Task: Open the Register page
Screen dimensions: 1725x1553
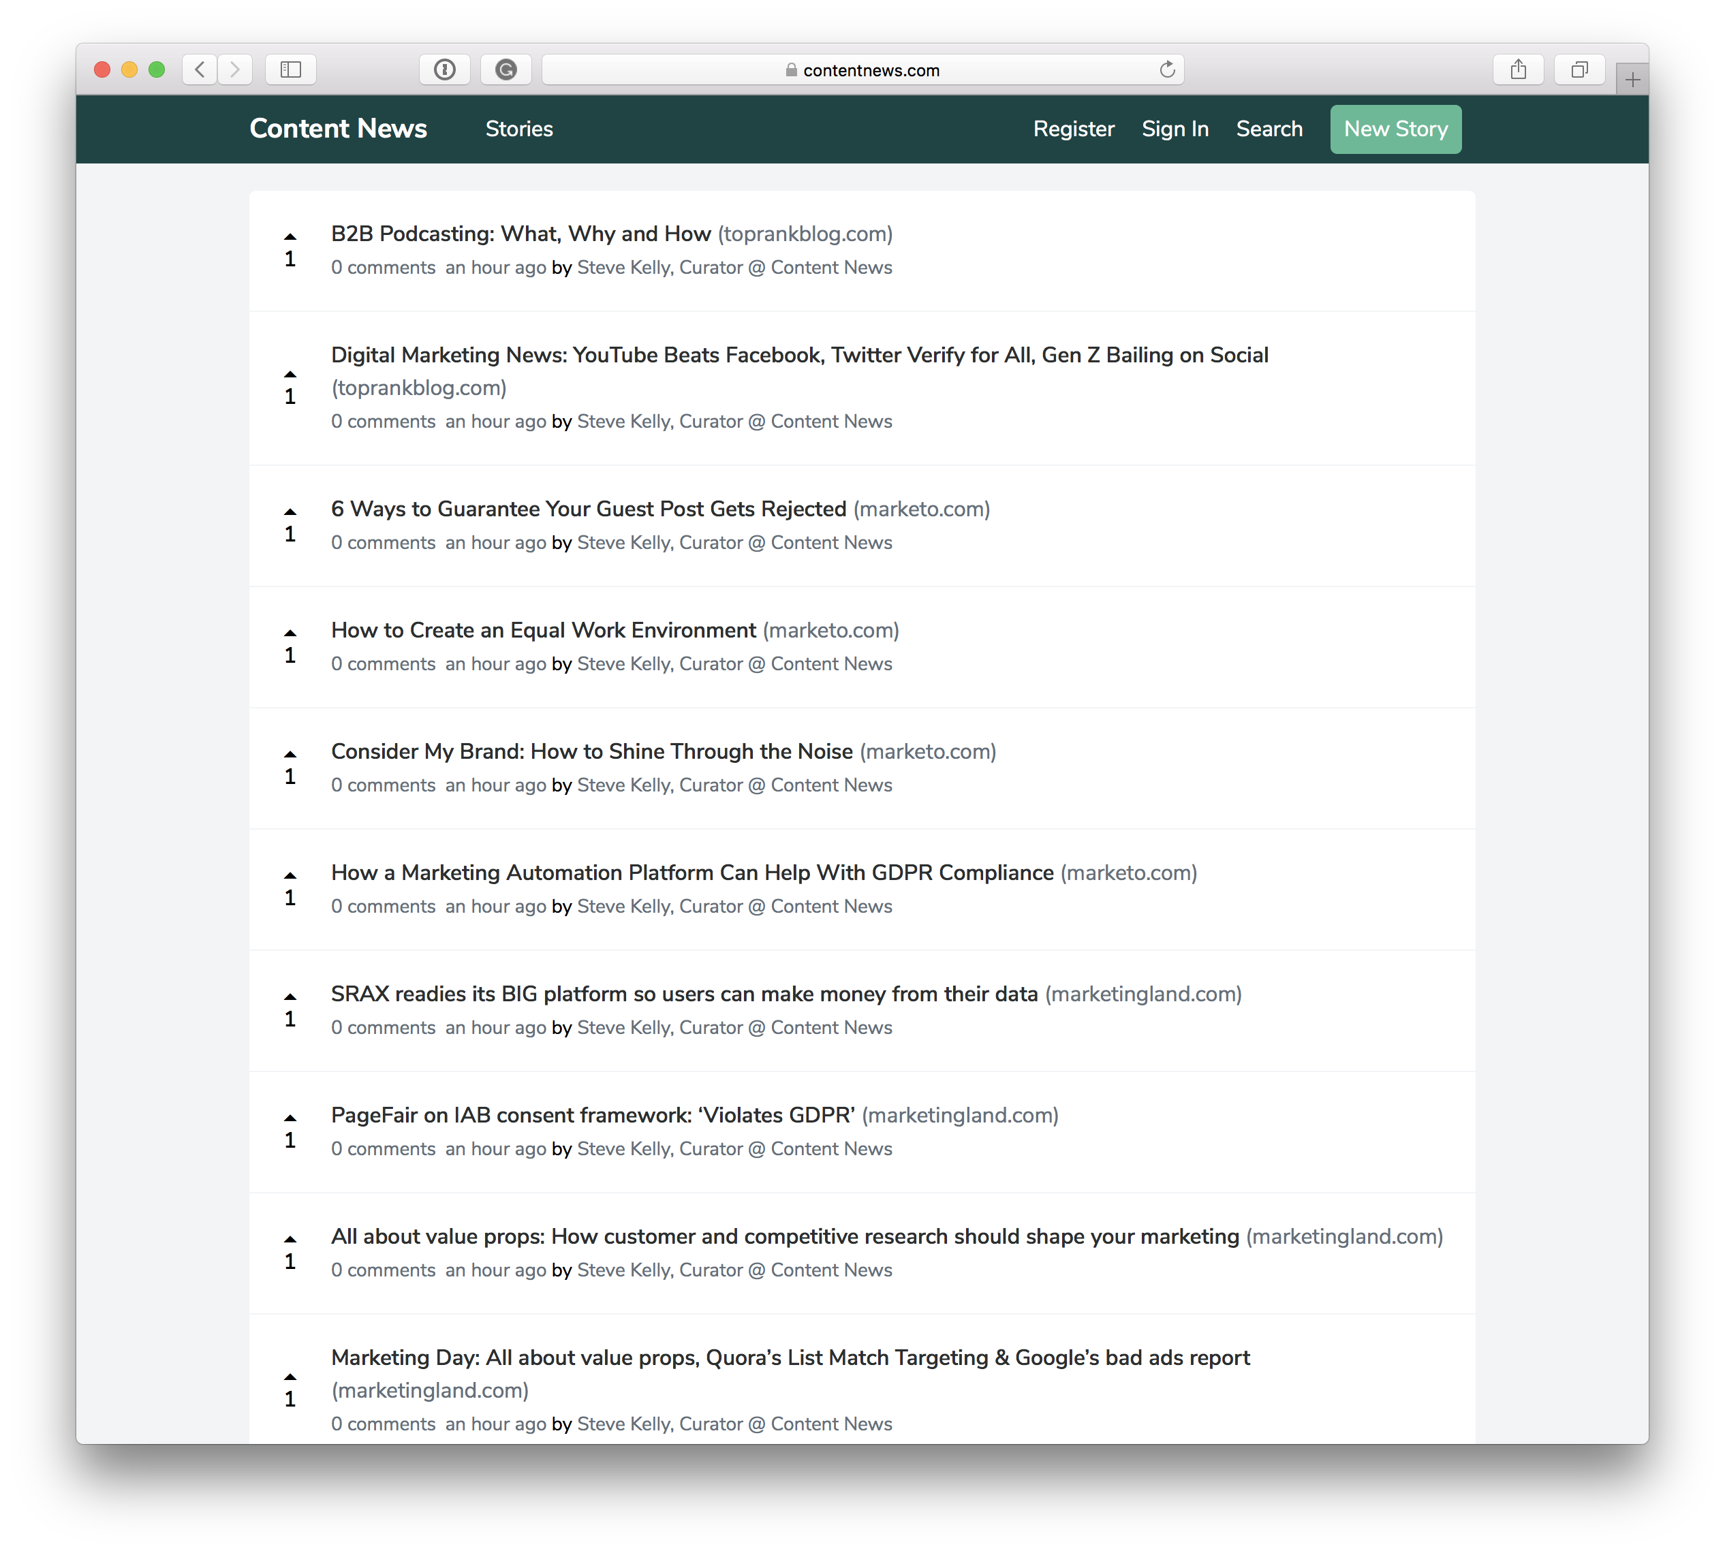Action: [1074, 129]
